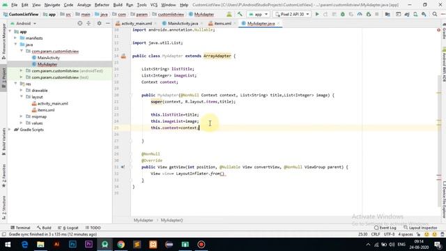446x251 pixels.
Task: Click the CRLF line separator indicator
Action: click(x=376, y=234)
